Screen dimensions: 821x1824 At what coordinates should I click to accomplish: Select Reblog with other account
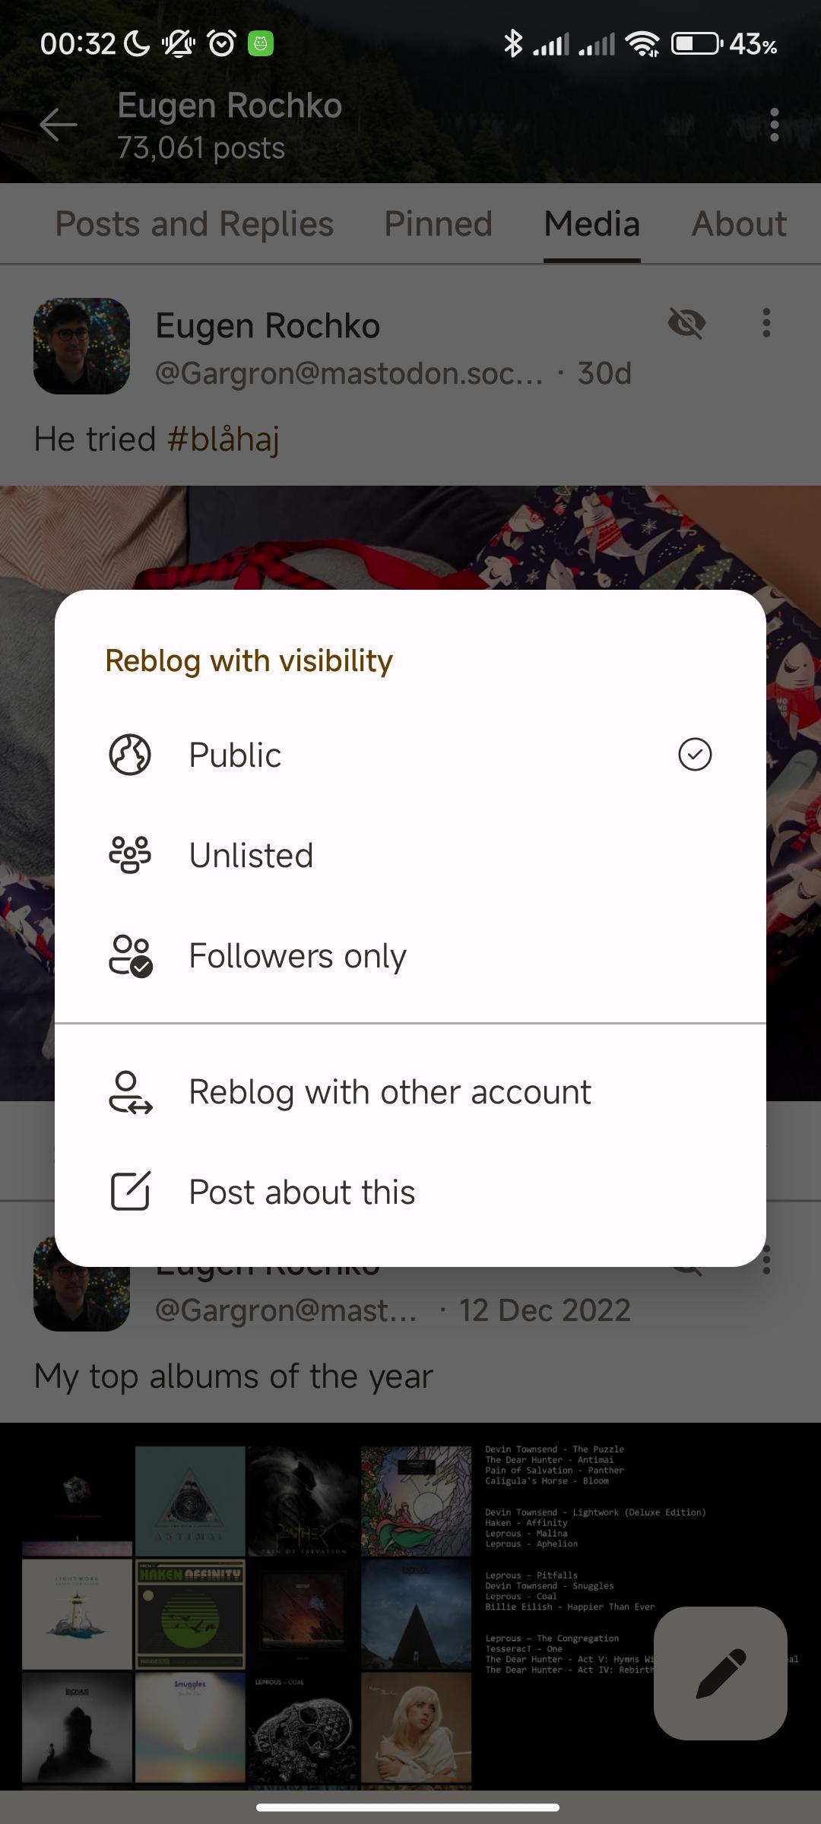pos(410,1092)
